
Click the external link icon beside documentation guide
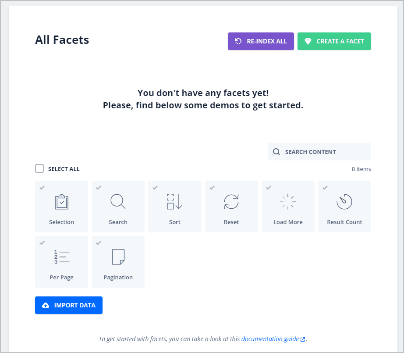pos(303,339)
